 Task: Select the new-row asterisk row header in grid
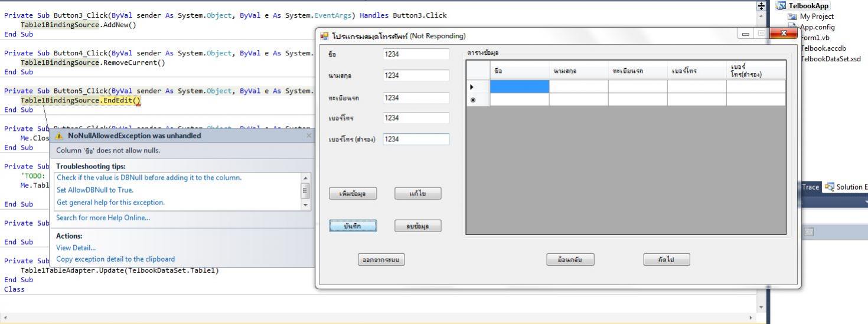[x=478, y=100]
